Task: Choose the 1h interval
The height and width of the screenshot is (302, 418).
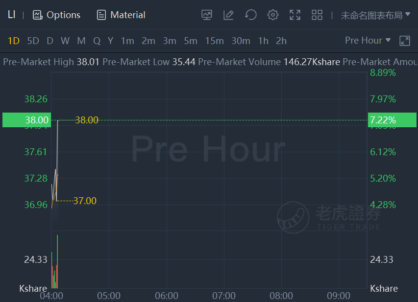Action: click(x=263, y=41)
